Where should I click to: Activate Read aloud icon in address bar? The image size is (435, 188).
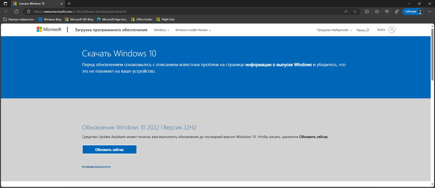[x=346, y=12]
